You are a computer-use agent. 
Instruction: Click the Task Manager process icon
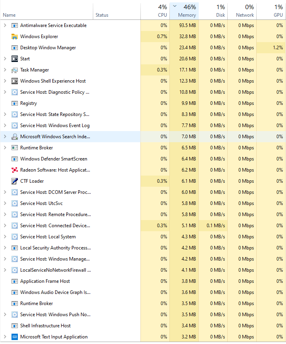pyautogui.click(x=14, y=70)
